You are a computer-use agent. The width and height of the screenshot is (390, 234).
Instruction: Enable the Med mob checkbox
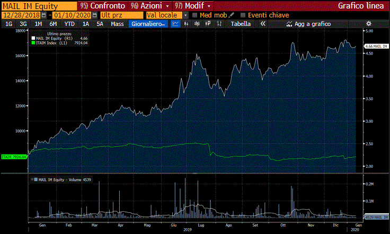(x=194, y=15)
